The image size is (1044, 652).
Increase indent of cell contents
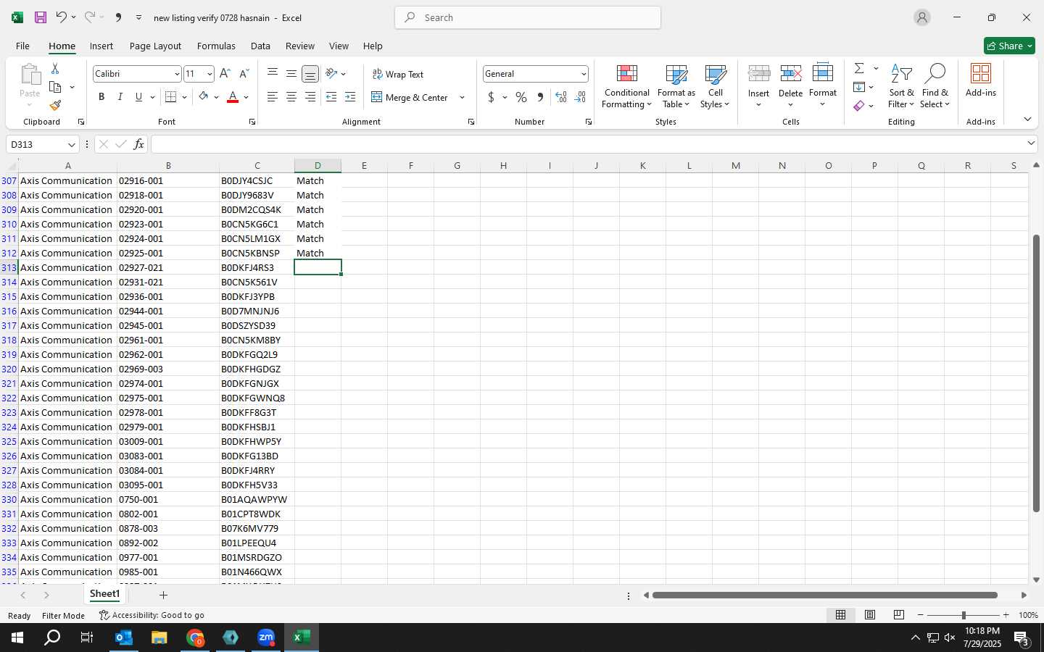[x=350, y=97]
